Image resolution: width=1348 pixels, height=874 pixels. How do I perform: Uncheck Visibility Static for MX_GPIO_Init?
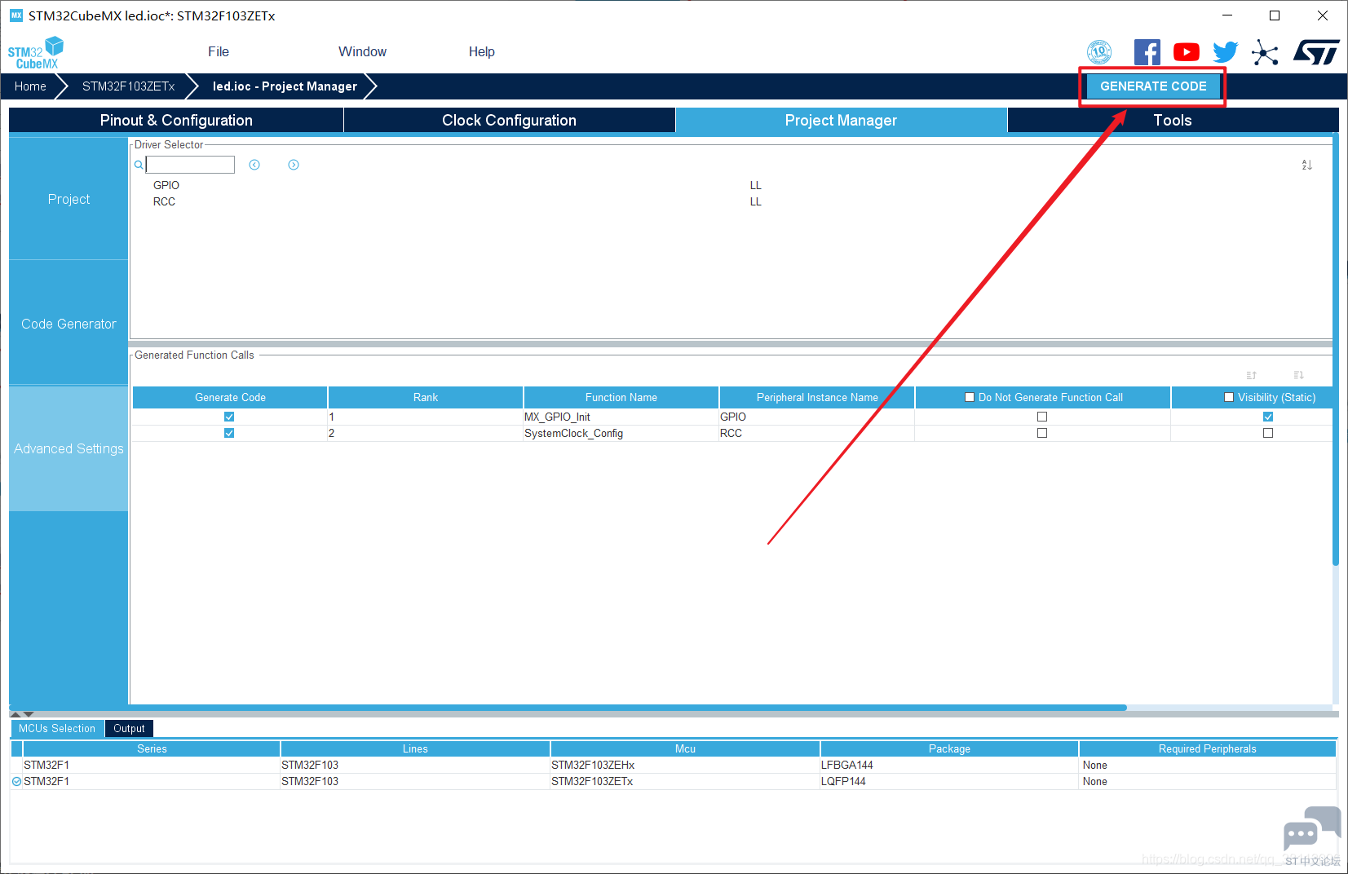(x=1268, y=417)
